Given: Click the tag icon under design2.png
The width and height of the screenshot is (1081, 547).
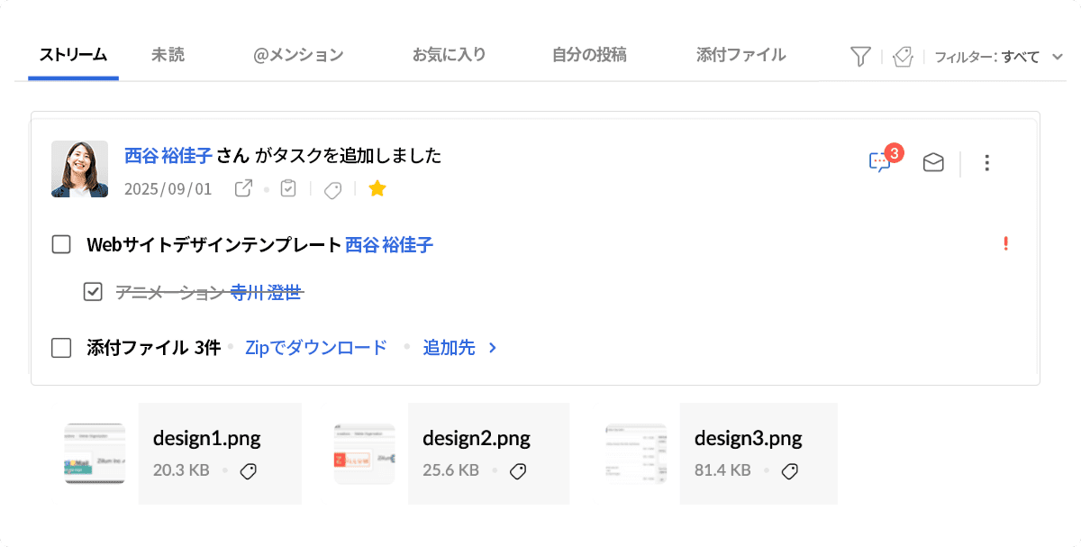Looking at the screenshot, I should pos(518,470).
